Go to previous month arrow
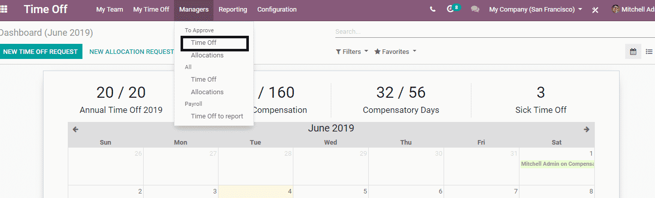This screenshot has height=198, width=655. [75, 129]
